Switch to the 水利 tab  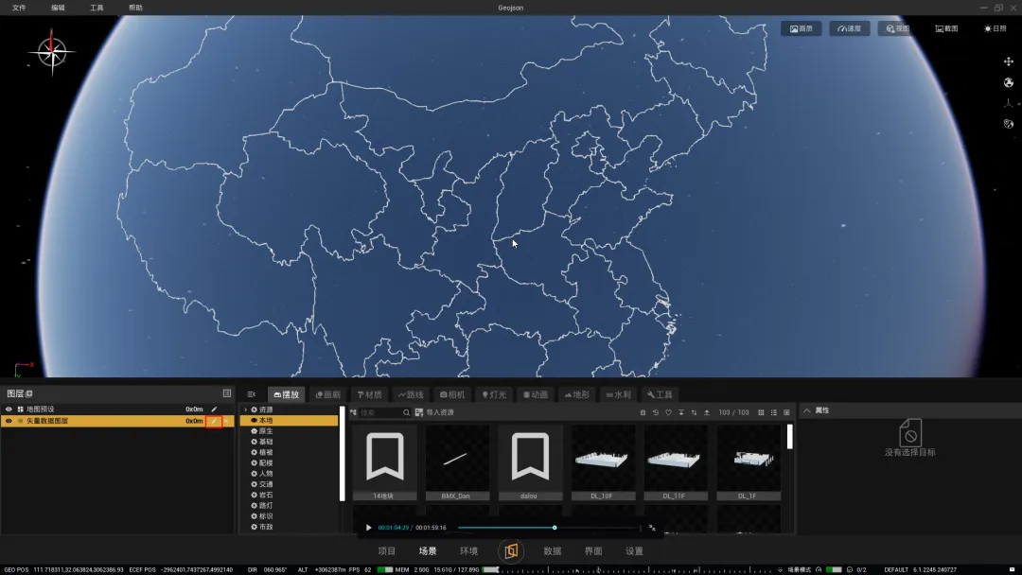619,394
